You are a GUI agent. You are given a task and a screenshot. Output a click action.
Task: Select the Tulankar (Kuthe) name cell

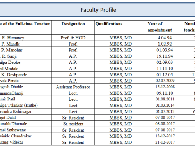(x=26, y=105)
